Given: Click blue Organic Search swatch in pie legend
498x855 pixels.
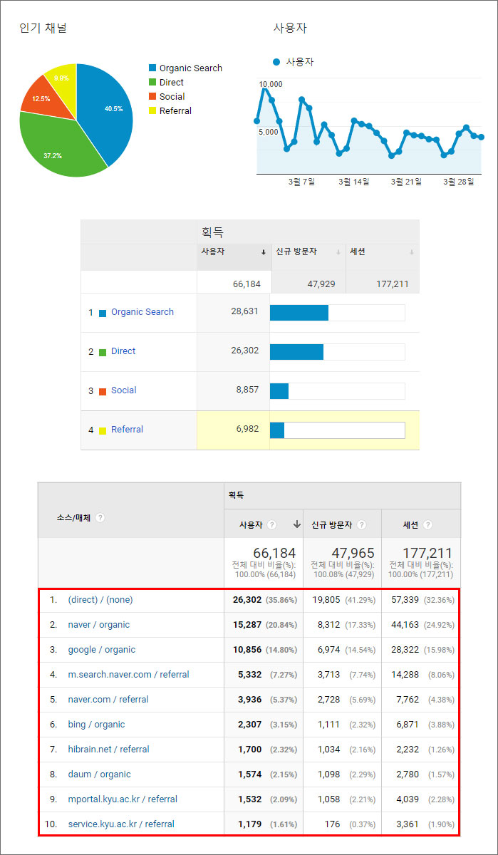Looking at the screenshot, I should tap(152, 68).
